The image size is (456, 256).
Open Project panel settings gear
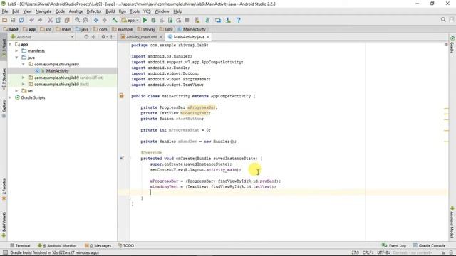coord(103,37)
